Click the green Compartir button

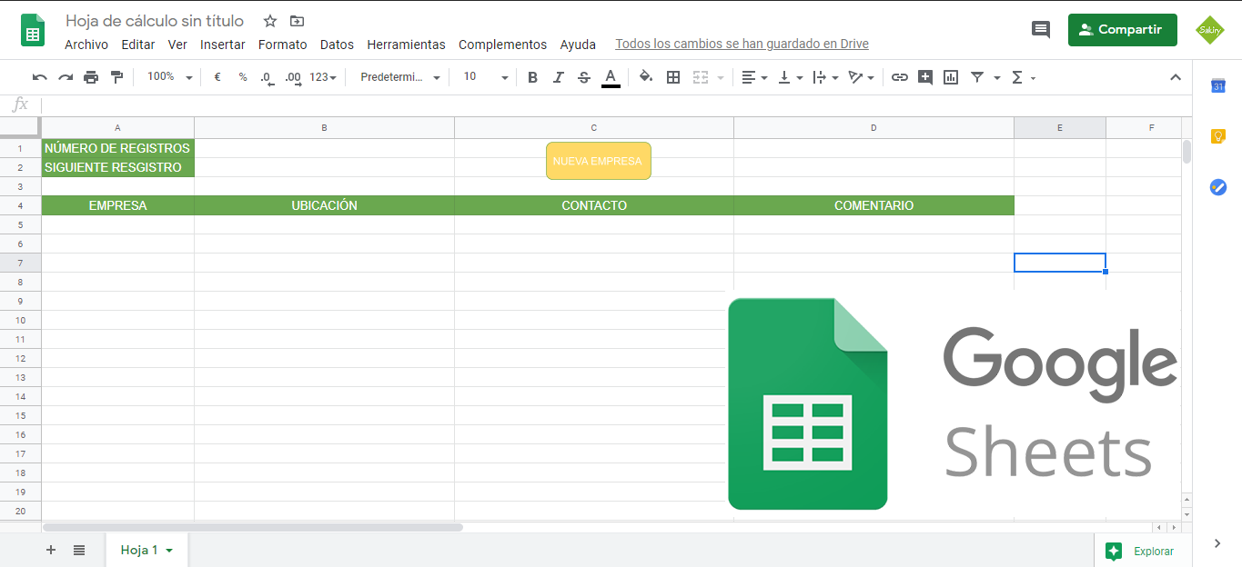[1122, 30]
